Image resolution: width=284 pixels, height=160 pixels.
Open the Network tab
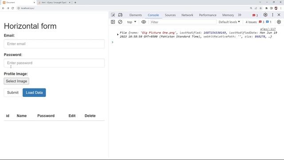click(187, 15)
